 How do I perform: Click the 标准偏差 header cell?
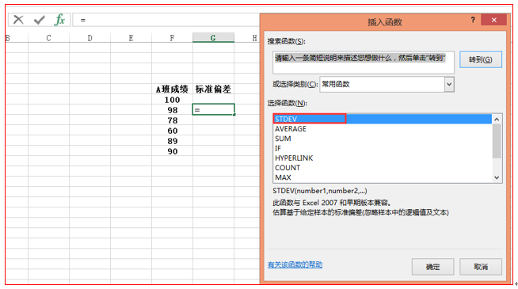(213, 89)
